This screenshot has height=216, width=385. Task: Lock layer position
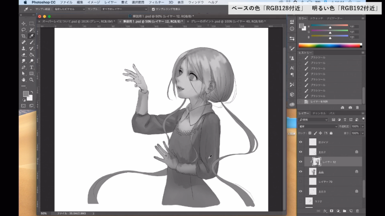tap(321, 133)
